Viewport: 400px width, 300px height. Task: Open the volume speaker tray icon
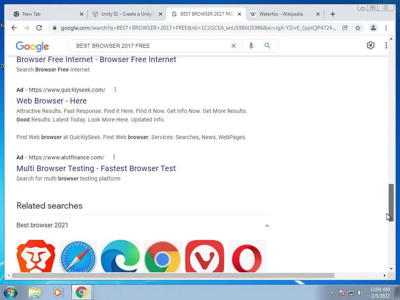361,293
